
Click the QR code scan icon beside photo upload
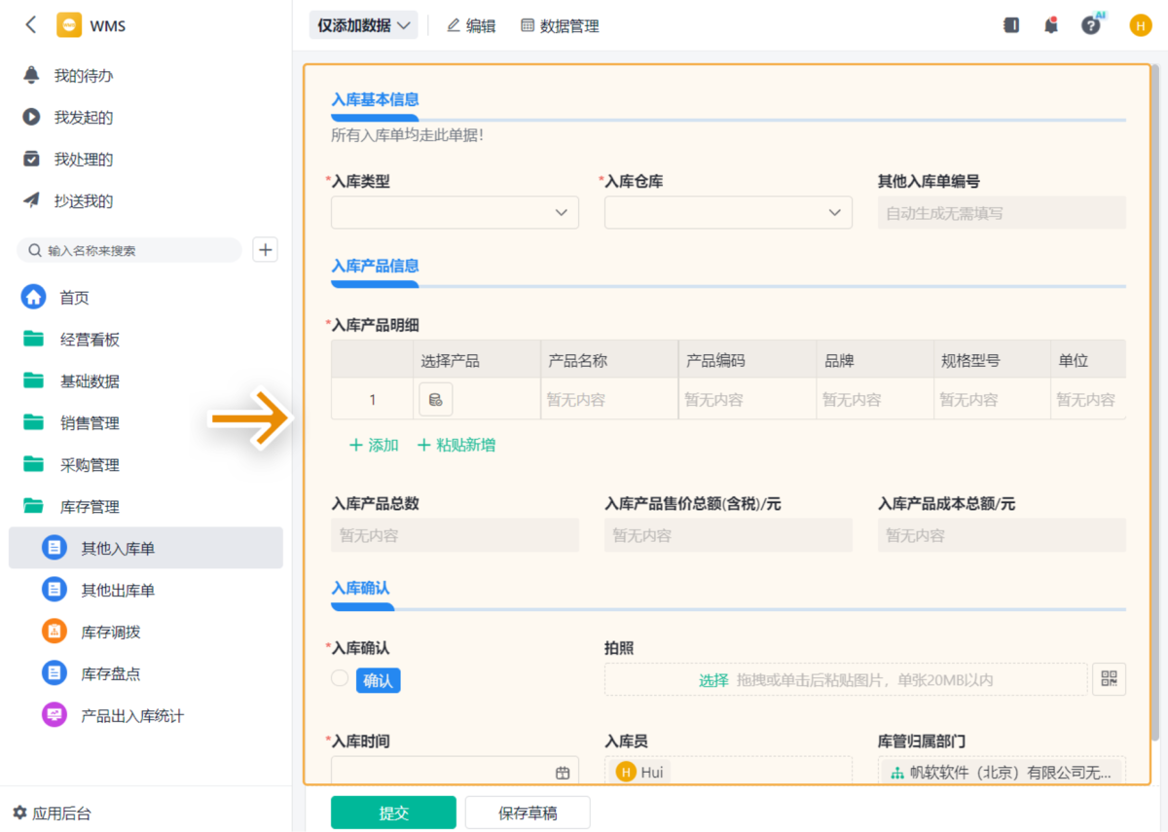(x=1109, y=679)
